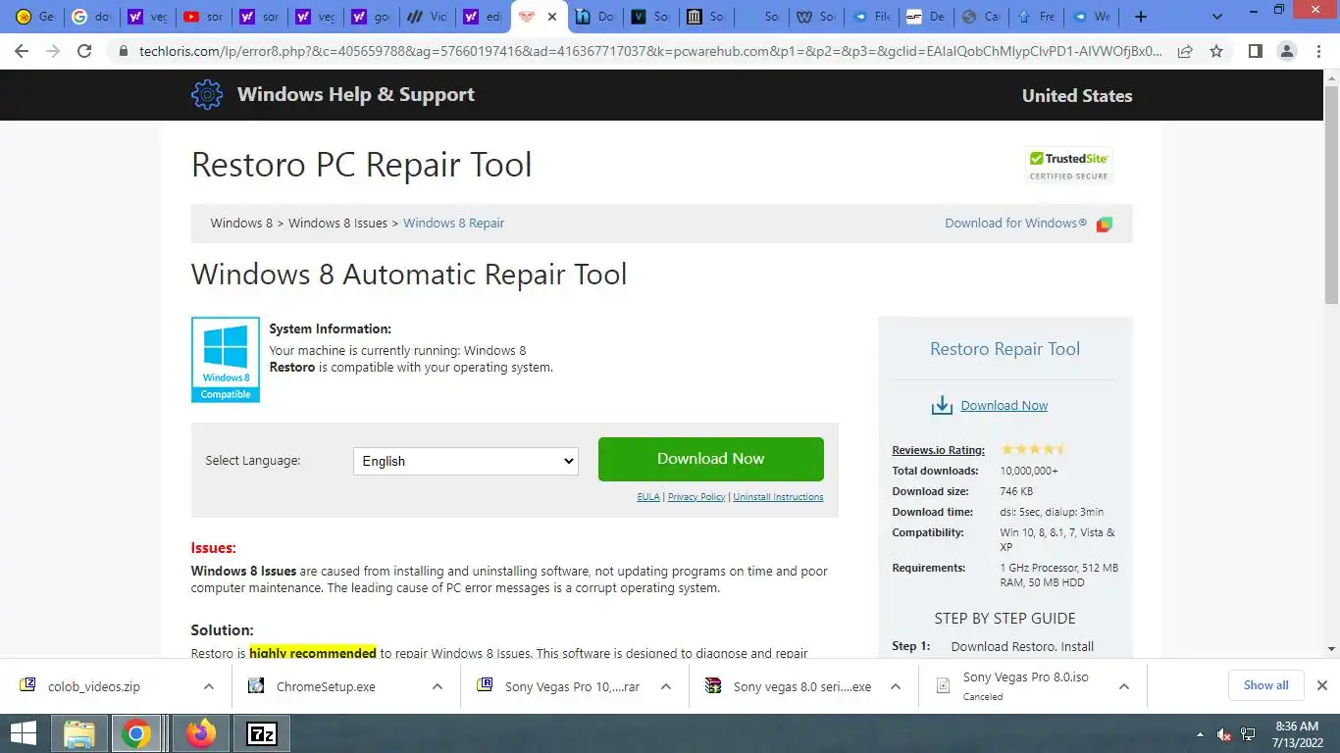Expand options for colob_videos.zip download
The width and height of the screenshot is (1340, 753).
[208, 686]
